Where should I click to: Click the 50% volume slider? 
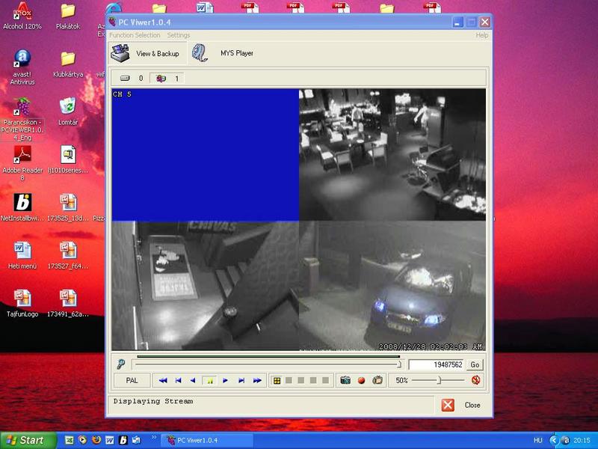coord(440,380)
